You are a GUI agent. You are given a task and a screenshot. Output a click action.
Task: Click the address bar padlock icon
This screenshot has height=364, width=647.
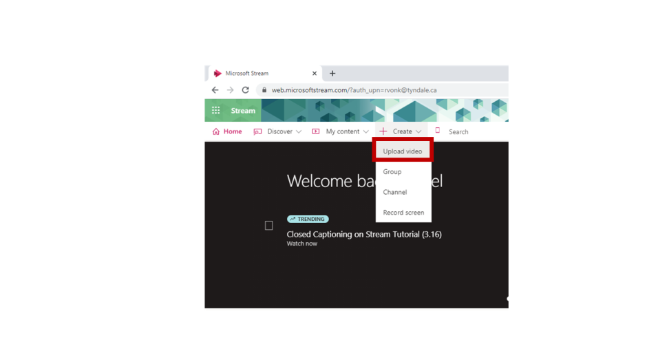(264, 90)
